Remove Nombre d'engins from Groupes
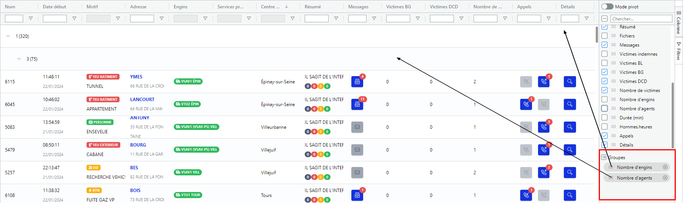This screenshot has height=203, width=683. click(665, 167)
